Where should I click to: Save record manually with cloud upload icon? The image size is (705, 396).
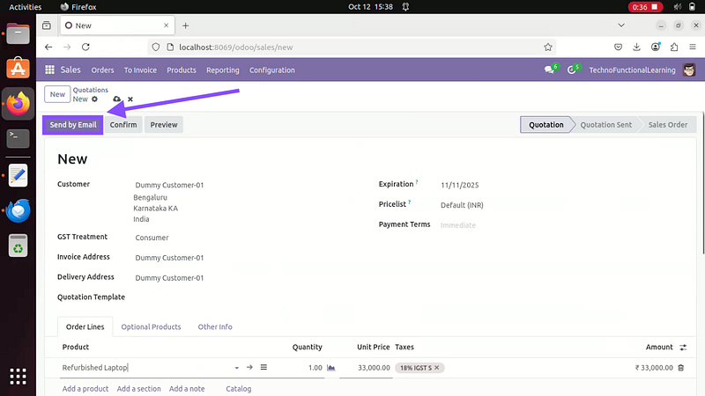coord(117,99)
